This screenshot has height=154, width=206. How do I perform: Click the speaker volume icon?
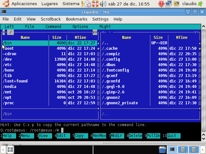[x=103, y=4]
